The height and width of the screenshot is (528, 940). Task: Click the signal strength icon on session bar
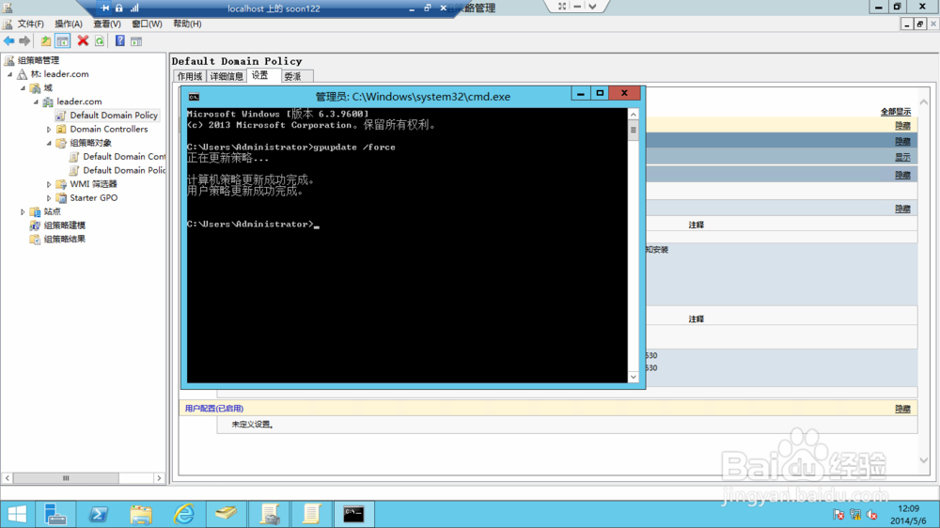[x=134, y=8]
